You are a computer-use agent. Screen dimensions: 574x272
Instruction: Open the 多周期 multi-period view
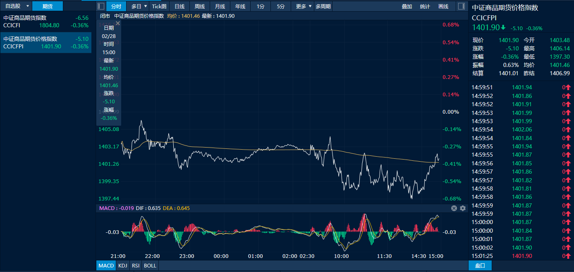click(323, 6)
